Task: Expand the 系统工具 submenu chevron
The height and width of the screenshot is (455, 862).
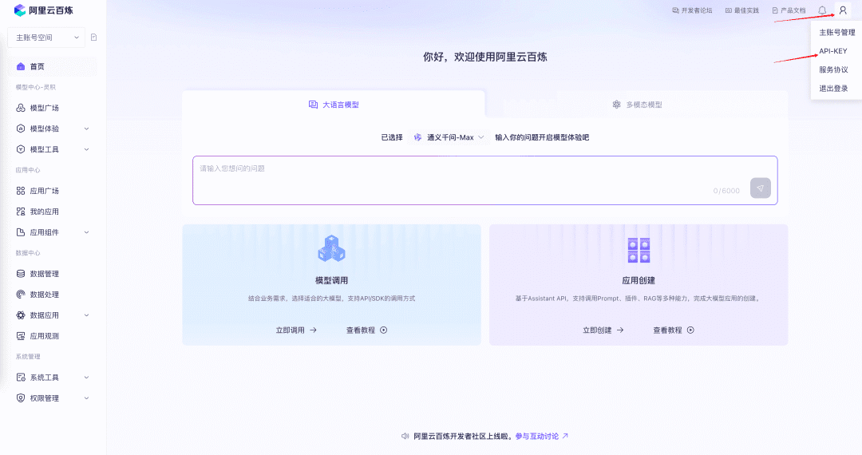Action: coord(86,378)
